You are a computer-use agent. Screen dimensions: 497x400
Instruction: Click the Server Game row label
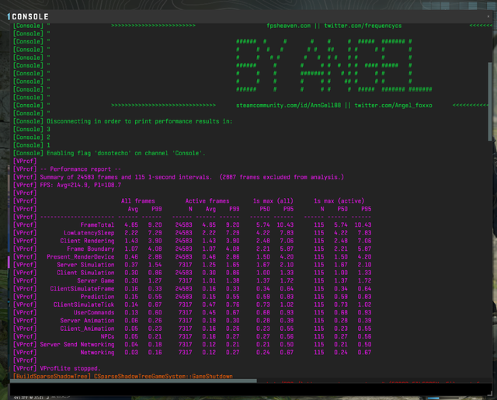pos(96,280)
